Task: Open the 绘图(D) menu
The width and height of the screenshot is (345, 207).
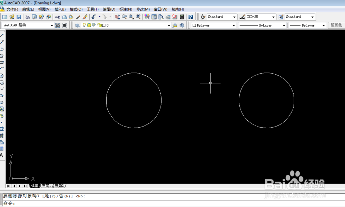Action: click(x=109, y=9)
